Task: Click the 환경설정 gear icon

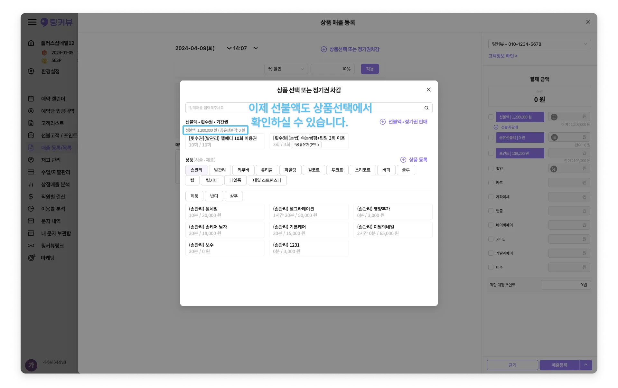Action: click(x=31, y=71)
